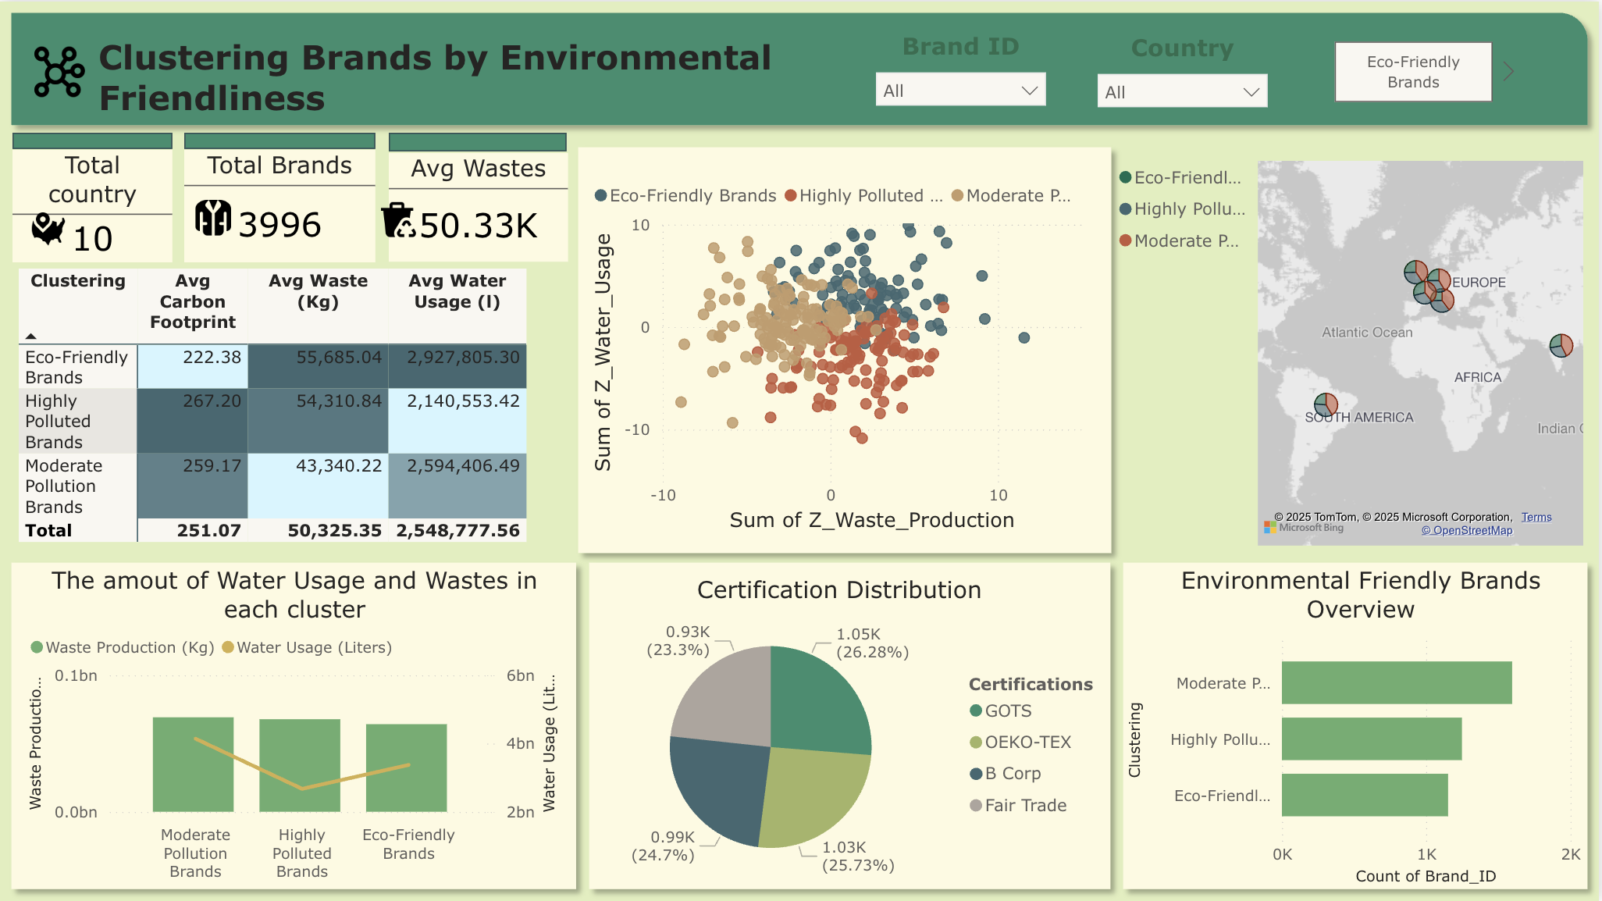Click the South America pie marker on map
The width and height of the screenshot is (1602, 901).
[1326, 404]
